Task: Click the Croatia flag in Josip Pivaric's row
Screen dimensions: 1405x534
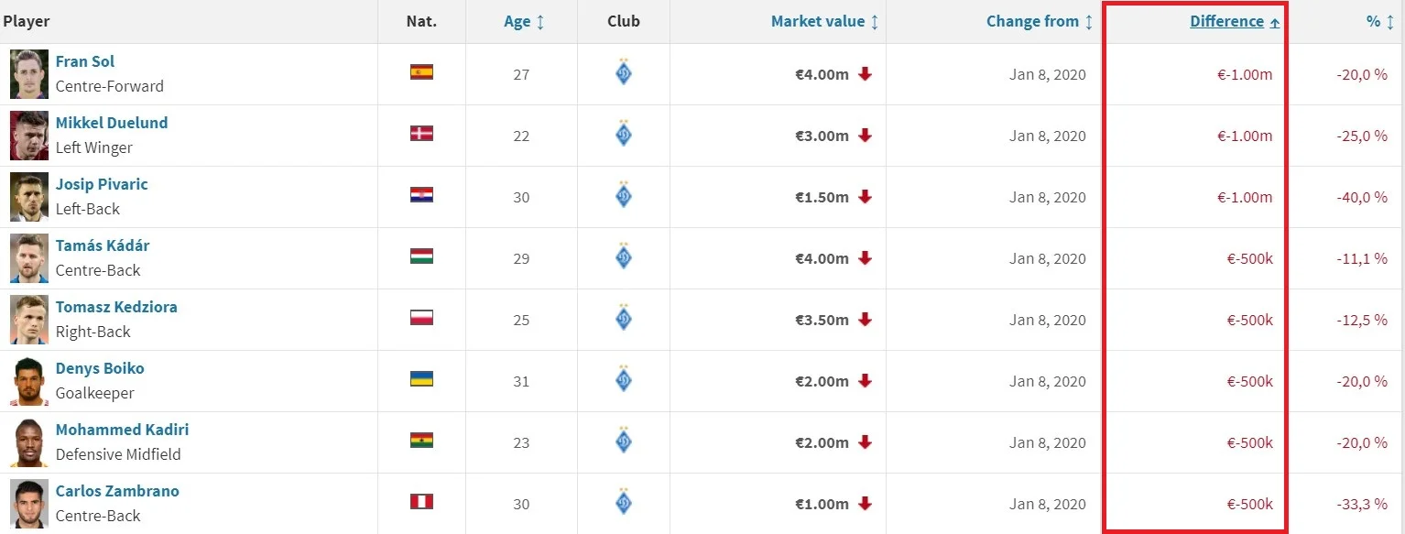Action: click(421, 195)
